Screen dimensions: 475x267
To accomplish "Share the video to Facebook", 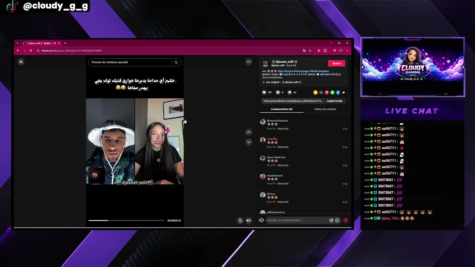I will 338,92.
